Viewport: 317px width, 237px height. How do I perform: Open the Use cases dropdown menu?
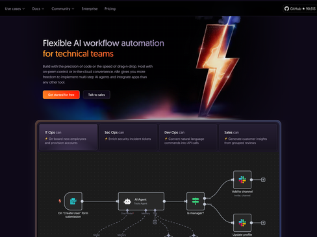[15, 8]
